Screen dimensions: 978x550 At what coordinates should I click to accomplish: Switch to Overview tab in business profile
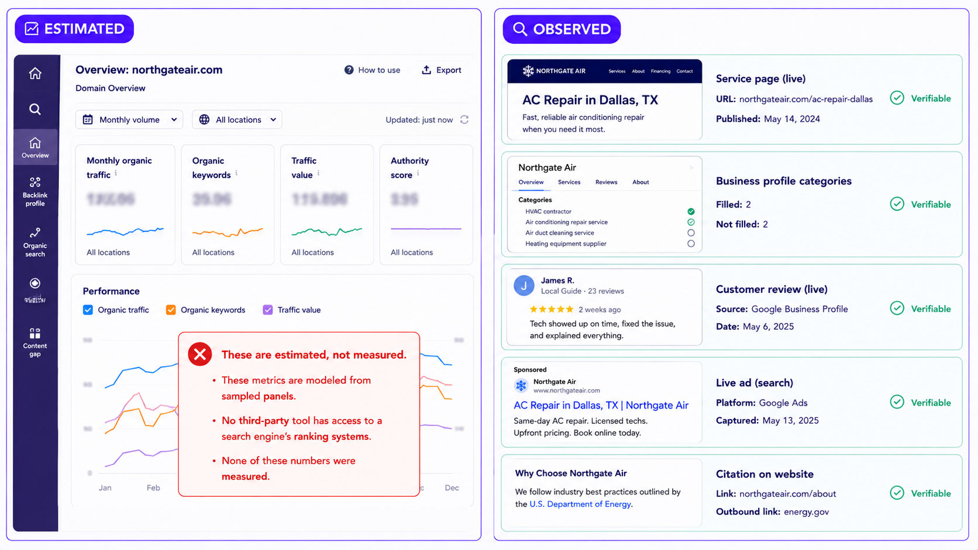point(531,182)
